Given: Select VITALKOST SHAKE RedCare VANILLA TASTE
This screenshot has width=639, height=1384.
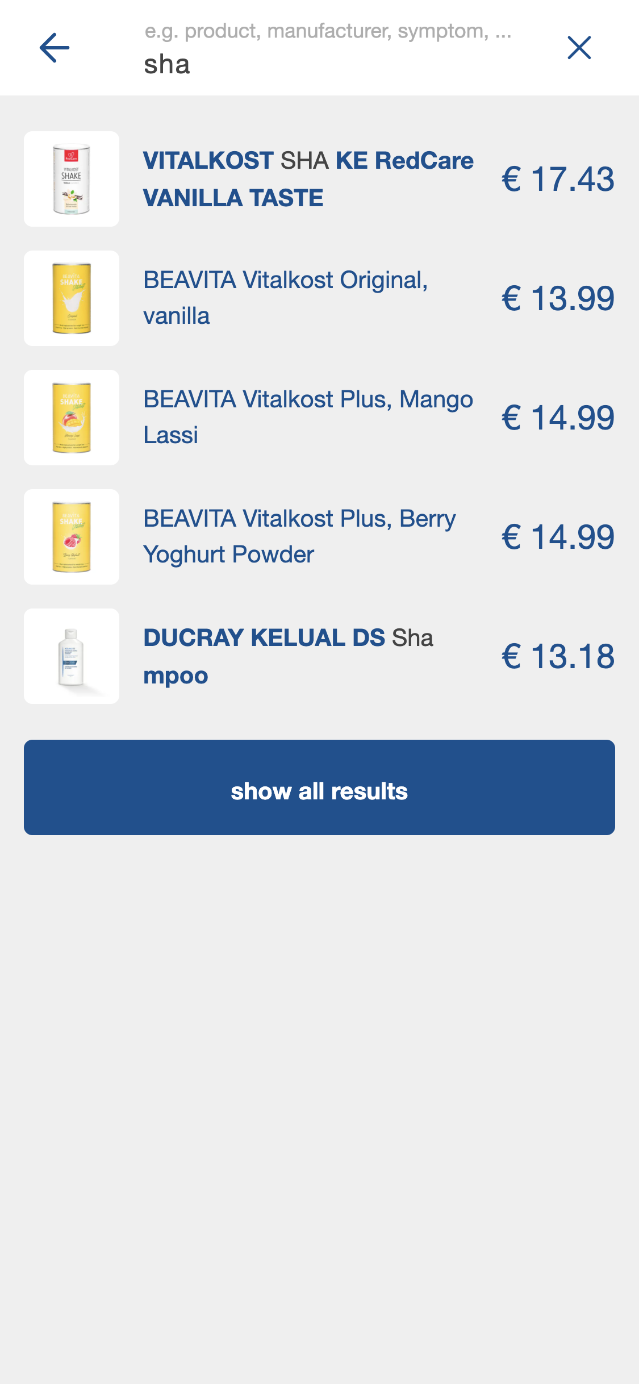Looking at the screenshot, I should 308,179.
